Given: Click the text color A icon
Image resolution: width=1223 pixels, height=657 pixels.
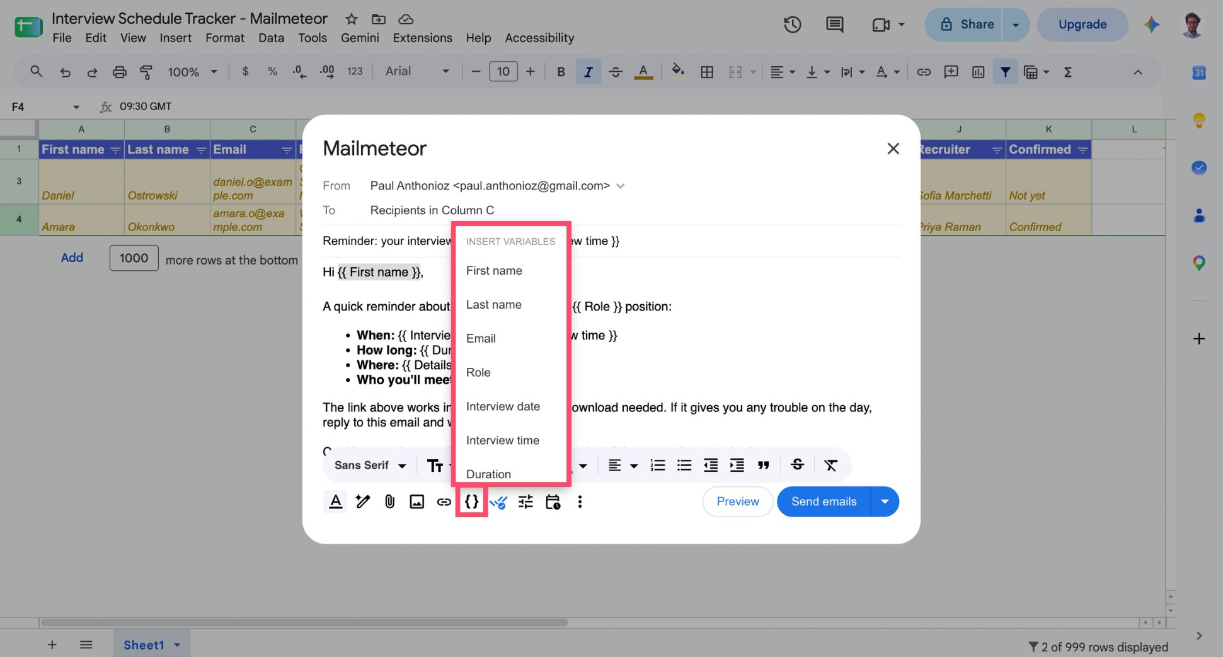Looking at the screenshot, I should click(643, 71).
